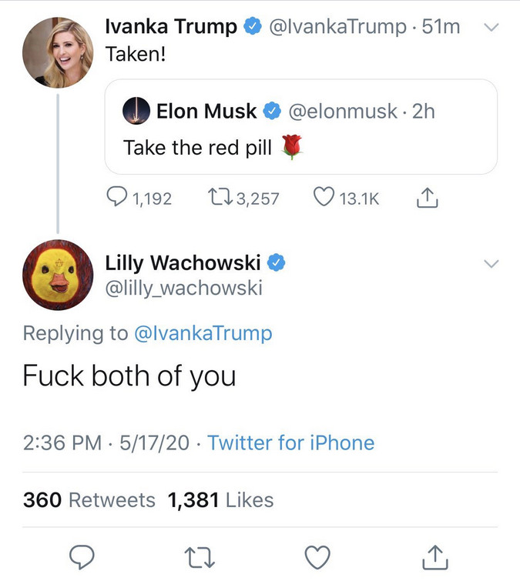
Task: Share Ivanka Trump's tweet
Action: 426,199
